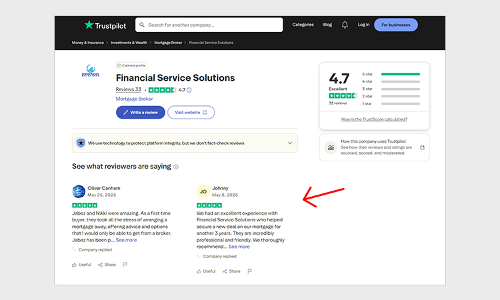Click the Trustpilot logo
This screenshot has width=500, height=300.
click(105, 25)
